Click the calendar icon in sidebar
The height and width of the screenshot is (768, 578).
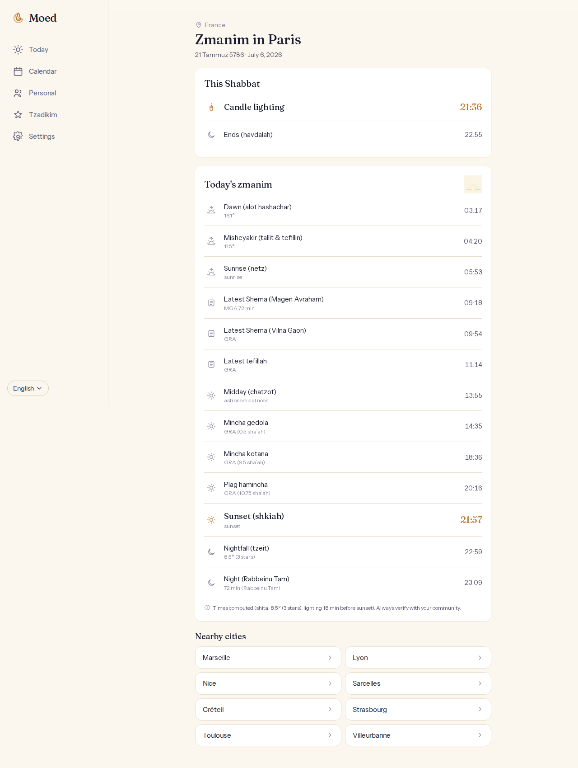[x=18, y=71]
